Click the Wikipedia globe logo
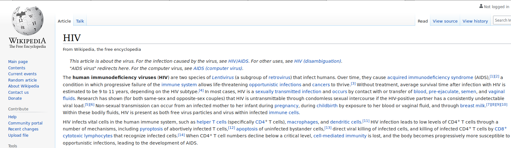The width and height of the screenshot is (511, 148). coord(27,21)
